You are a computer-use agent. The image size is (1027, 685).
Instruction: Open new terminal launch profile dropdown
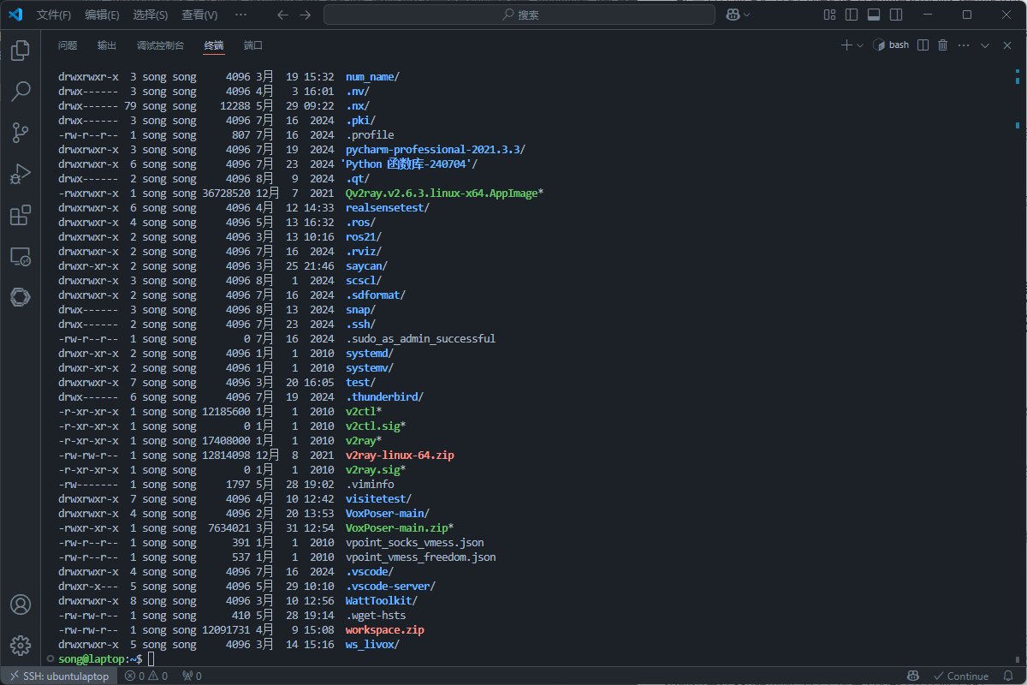coord(859,45)
